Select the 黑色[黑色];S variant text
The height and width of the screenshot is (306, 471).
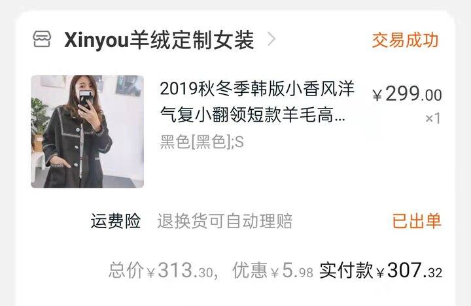click(202, 142)
